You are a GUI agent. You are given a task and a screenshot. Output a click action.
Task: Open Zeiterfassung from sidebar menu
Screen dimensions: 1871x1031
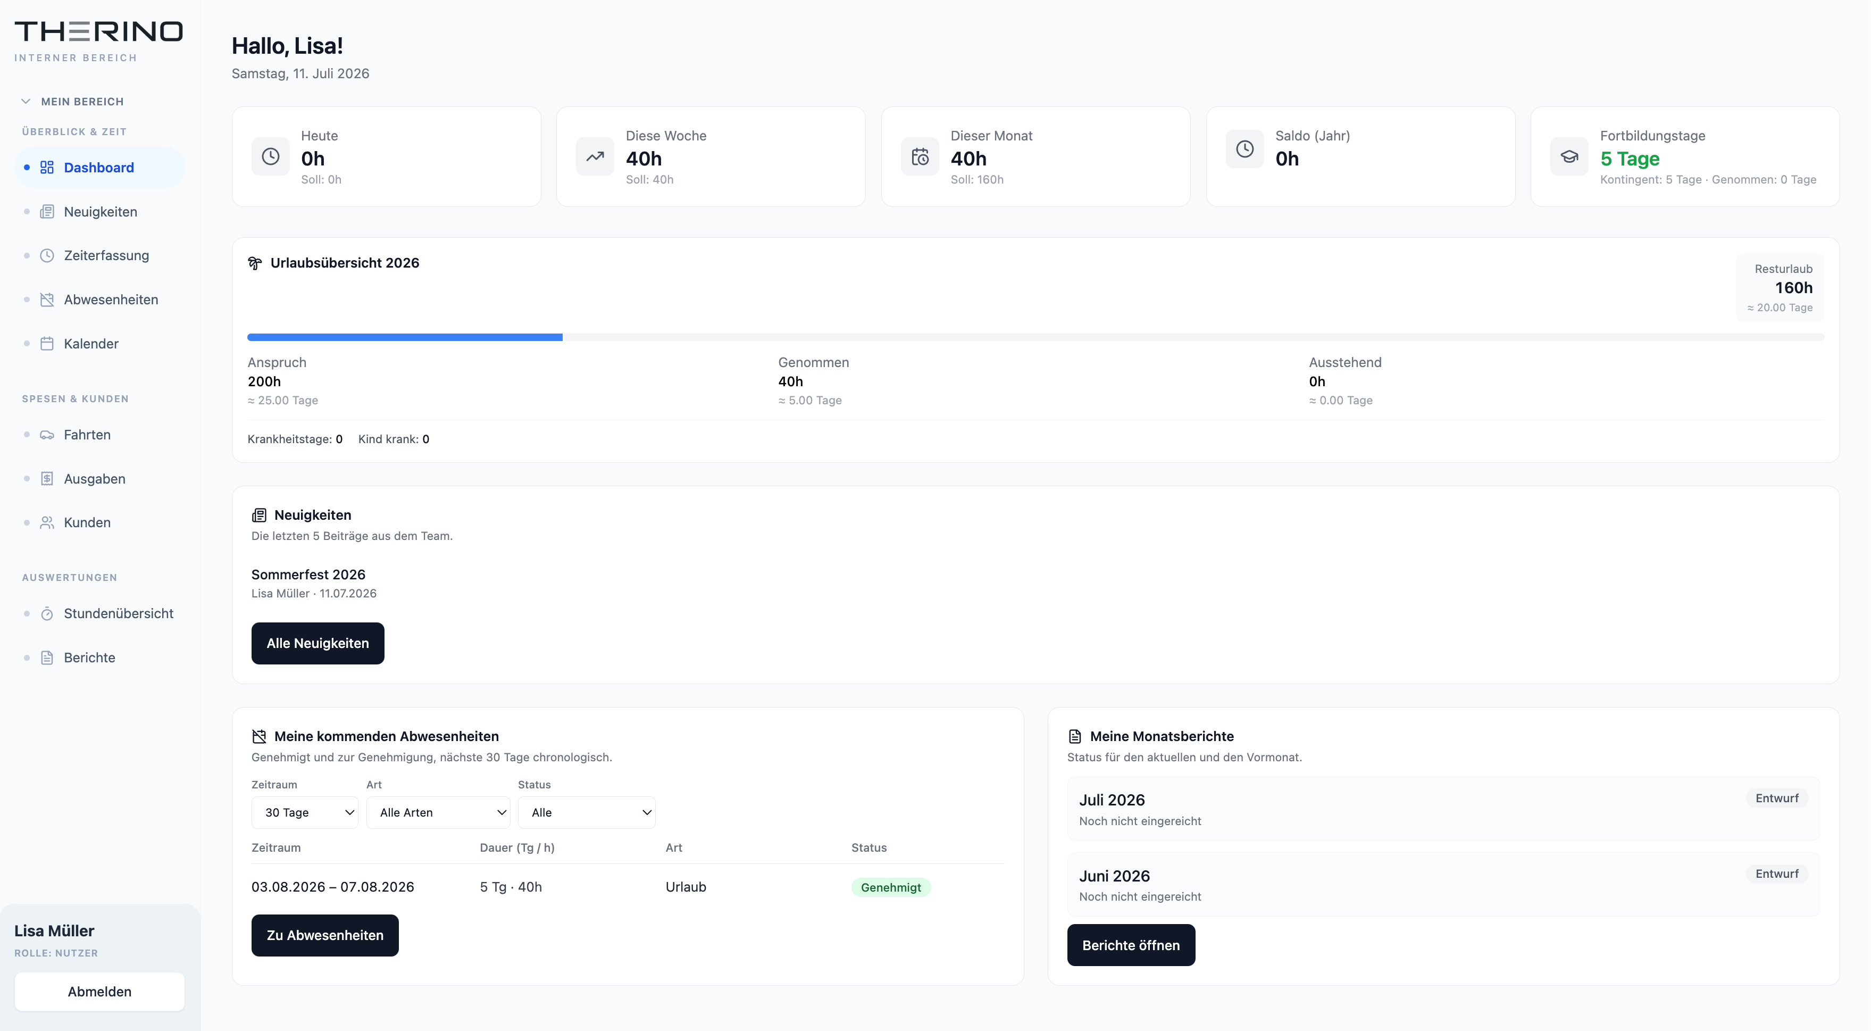pos(99,256)
